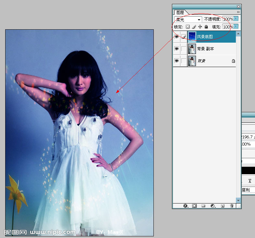Select the layer named 背景 副本

205,49
